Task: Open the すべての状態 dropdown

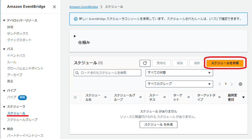Action: coord(179,73)
